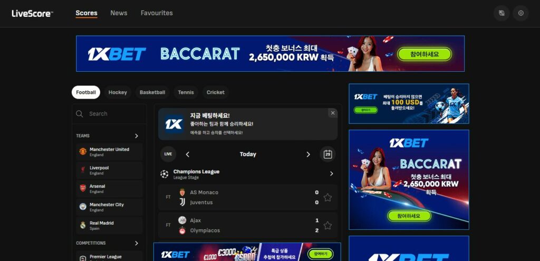Favourite the AS Monaco vs Juventus match
The width and height of the screenshot is (540, 261).
pos(327,197)
